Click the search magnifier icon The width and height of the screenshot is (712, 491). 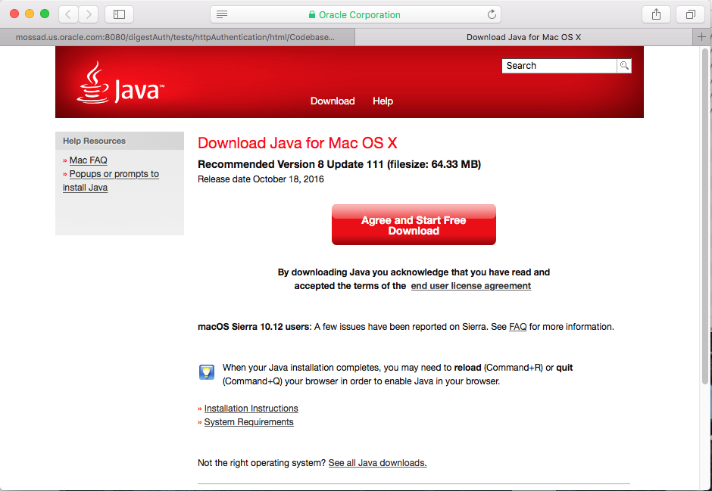point(624,66)
